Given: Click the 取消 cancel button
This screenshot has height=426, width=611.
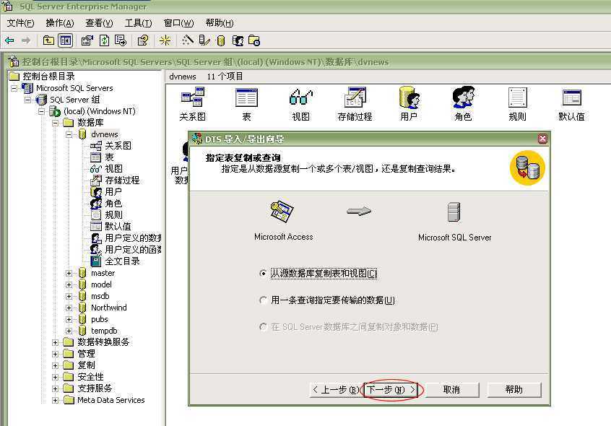Looking at the screenshot, I should pyautogui.click(x=452, y=389).
